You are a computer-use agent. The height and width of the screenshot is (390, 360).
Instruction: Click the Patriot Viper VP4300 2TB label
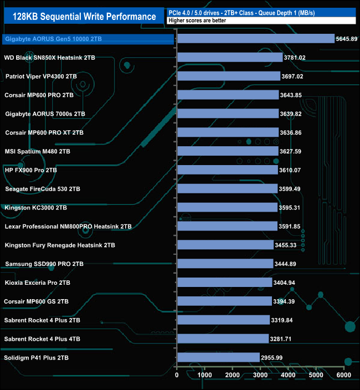tap(41, 76)
